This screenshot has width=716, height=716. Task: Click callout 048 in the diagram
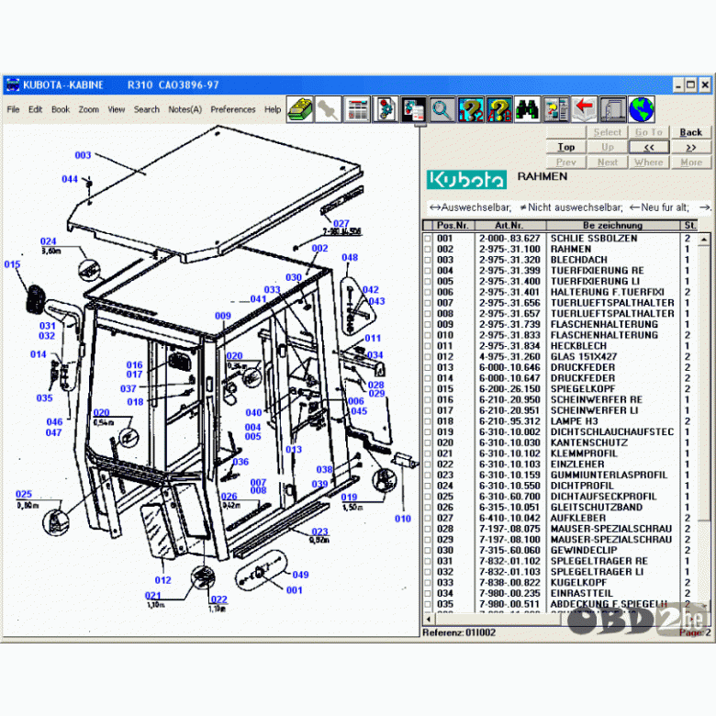350,258
